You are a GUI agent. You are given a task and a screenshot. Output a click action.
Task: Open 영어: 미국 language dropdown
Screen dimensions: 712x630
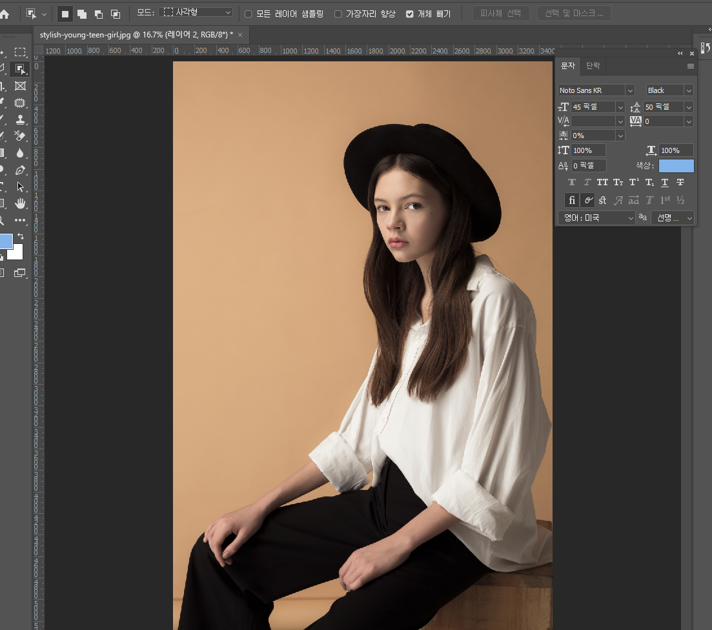pos(596,218)
